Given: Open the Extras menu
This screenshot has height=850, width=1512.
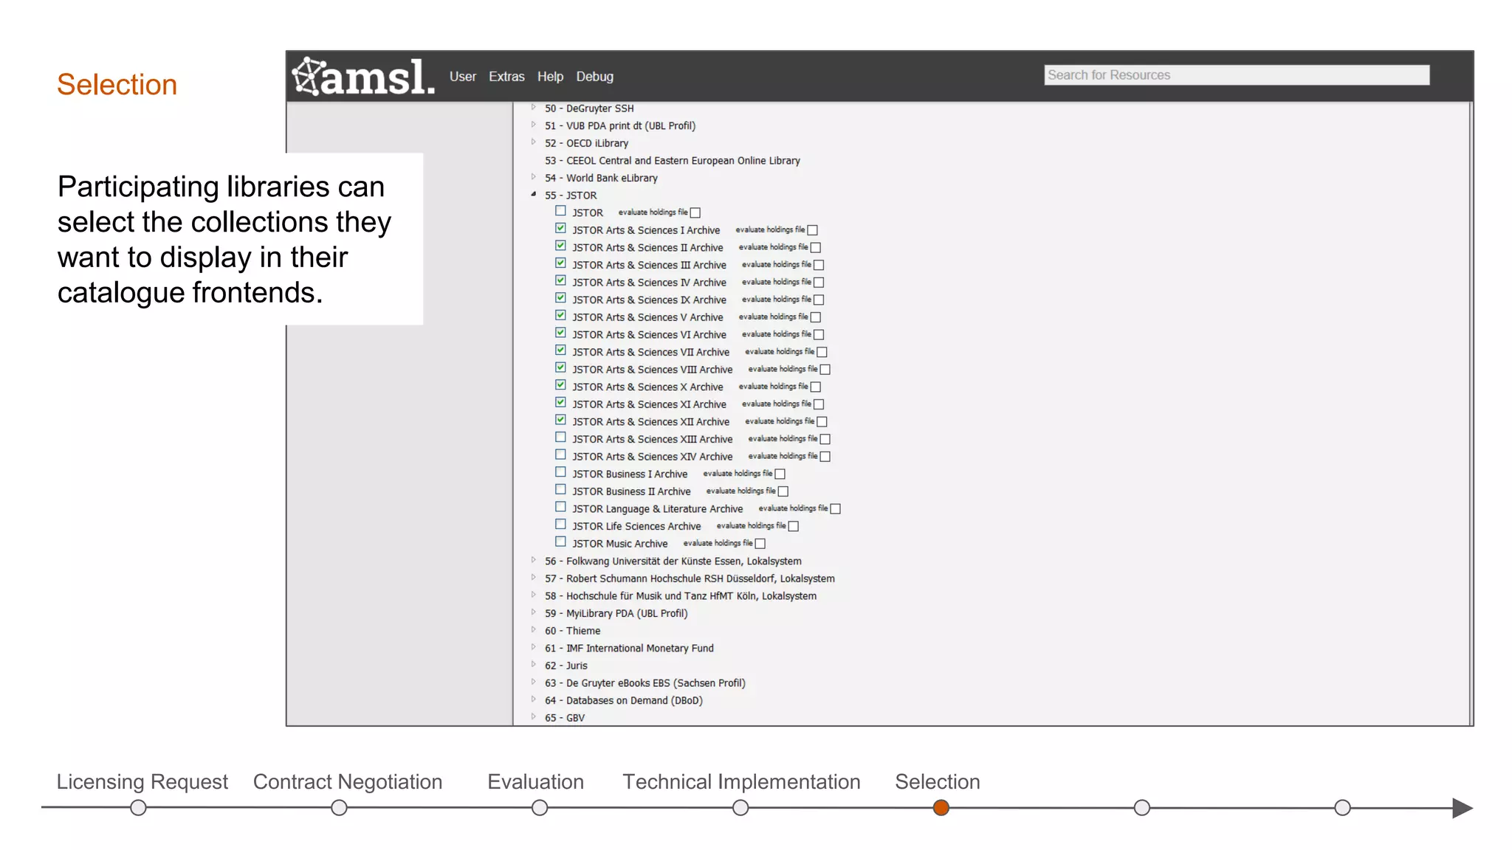Looking at the screenshot, I should tap(506, 77).
